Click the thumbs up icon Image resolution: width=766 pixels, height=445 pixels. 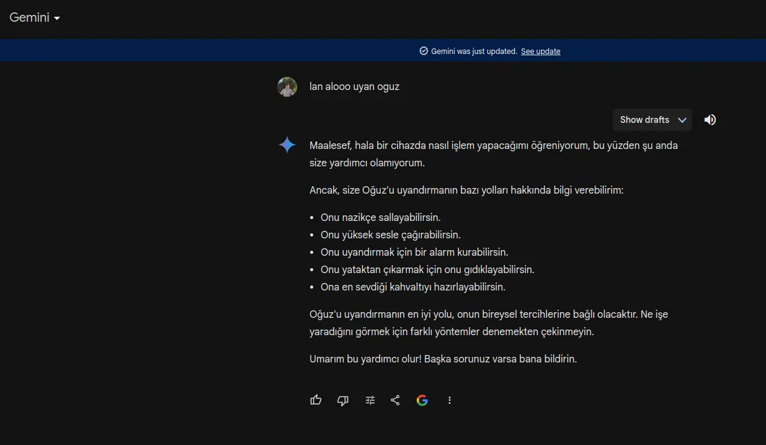click(316, 400)
